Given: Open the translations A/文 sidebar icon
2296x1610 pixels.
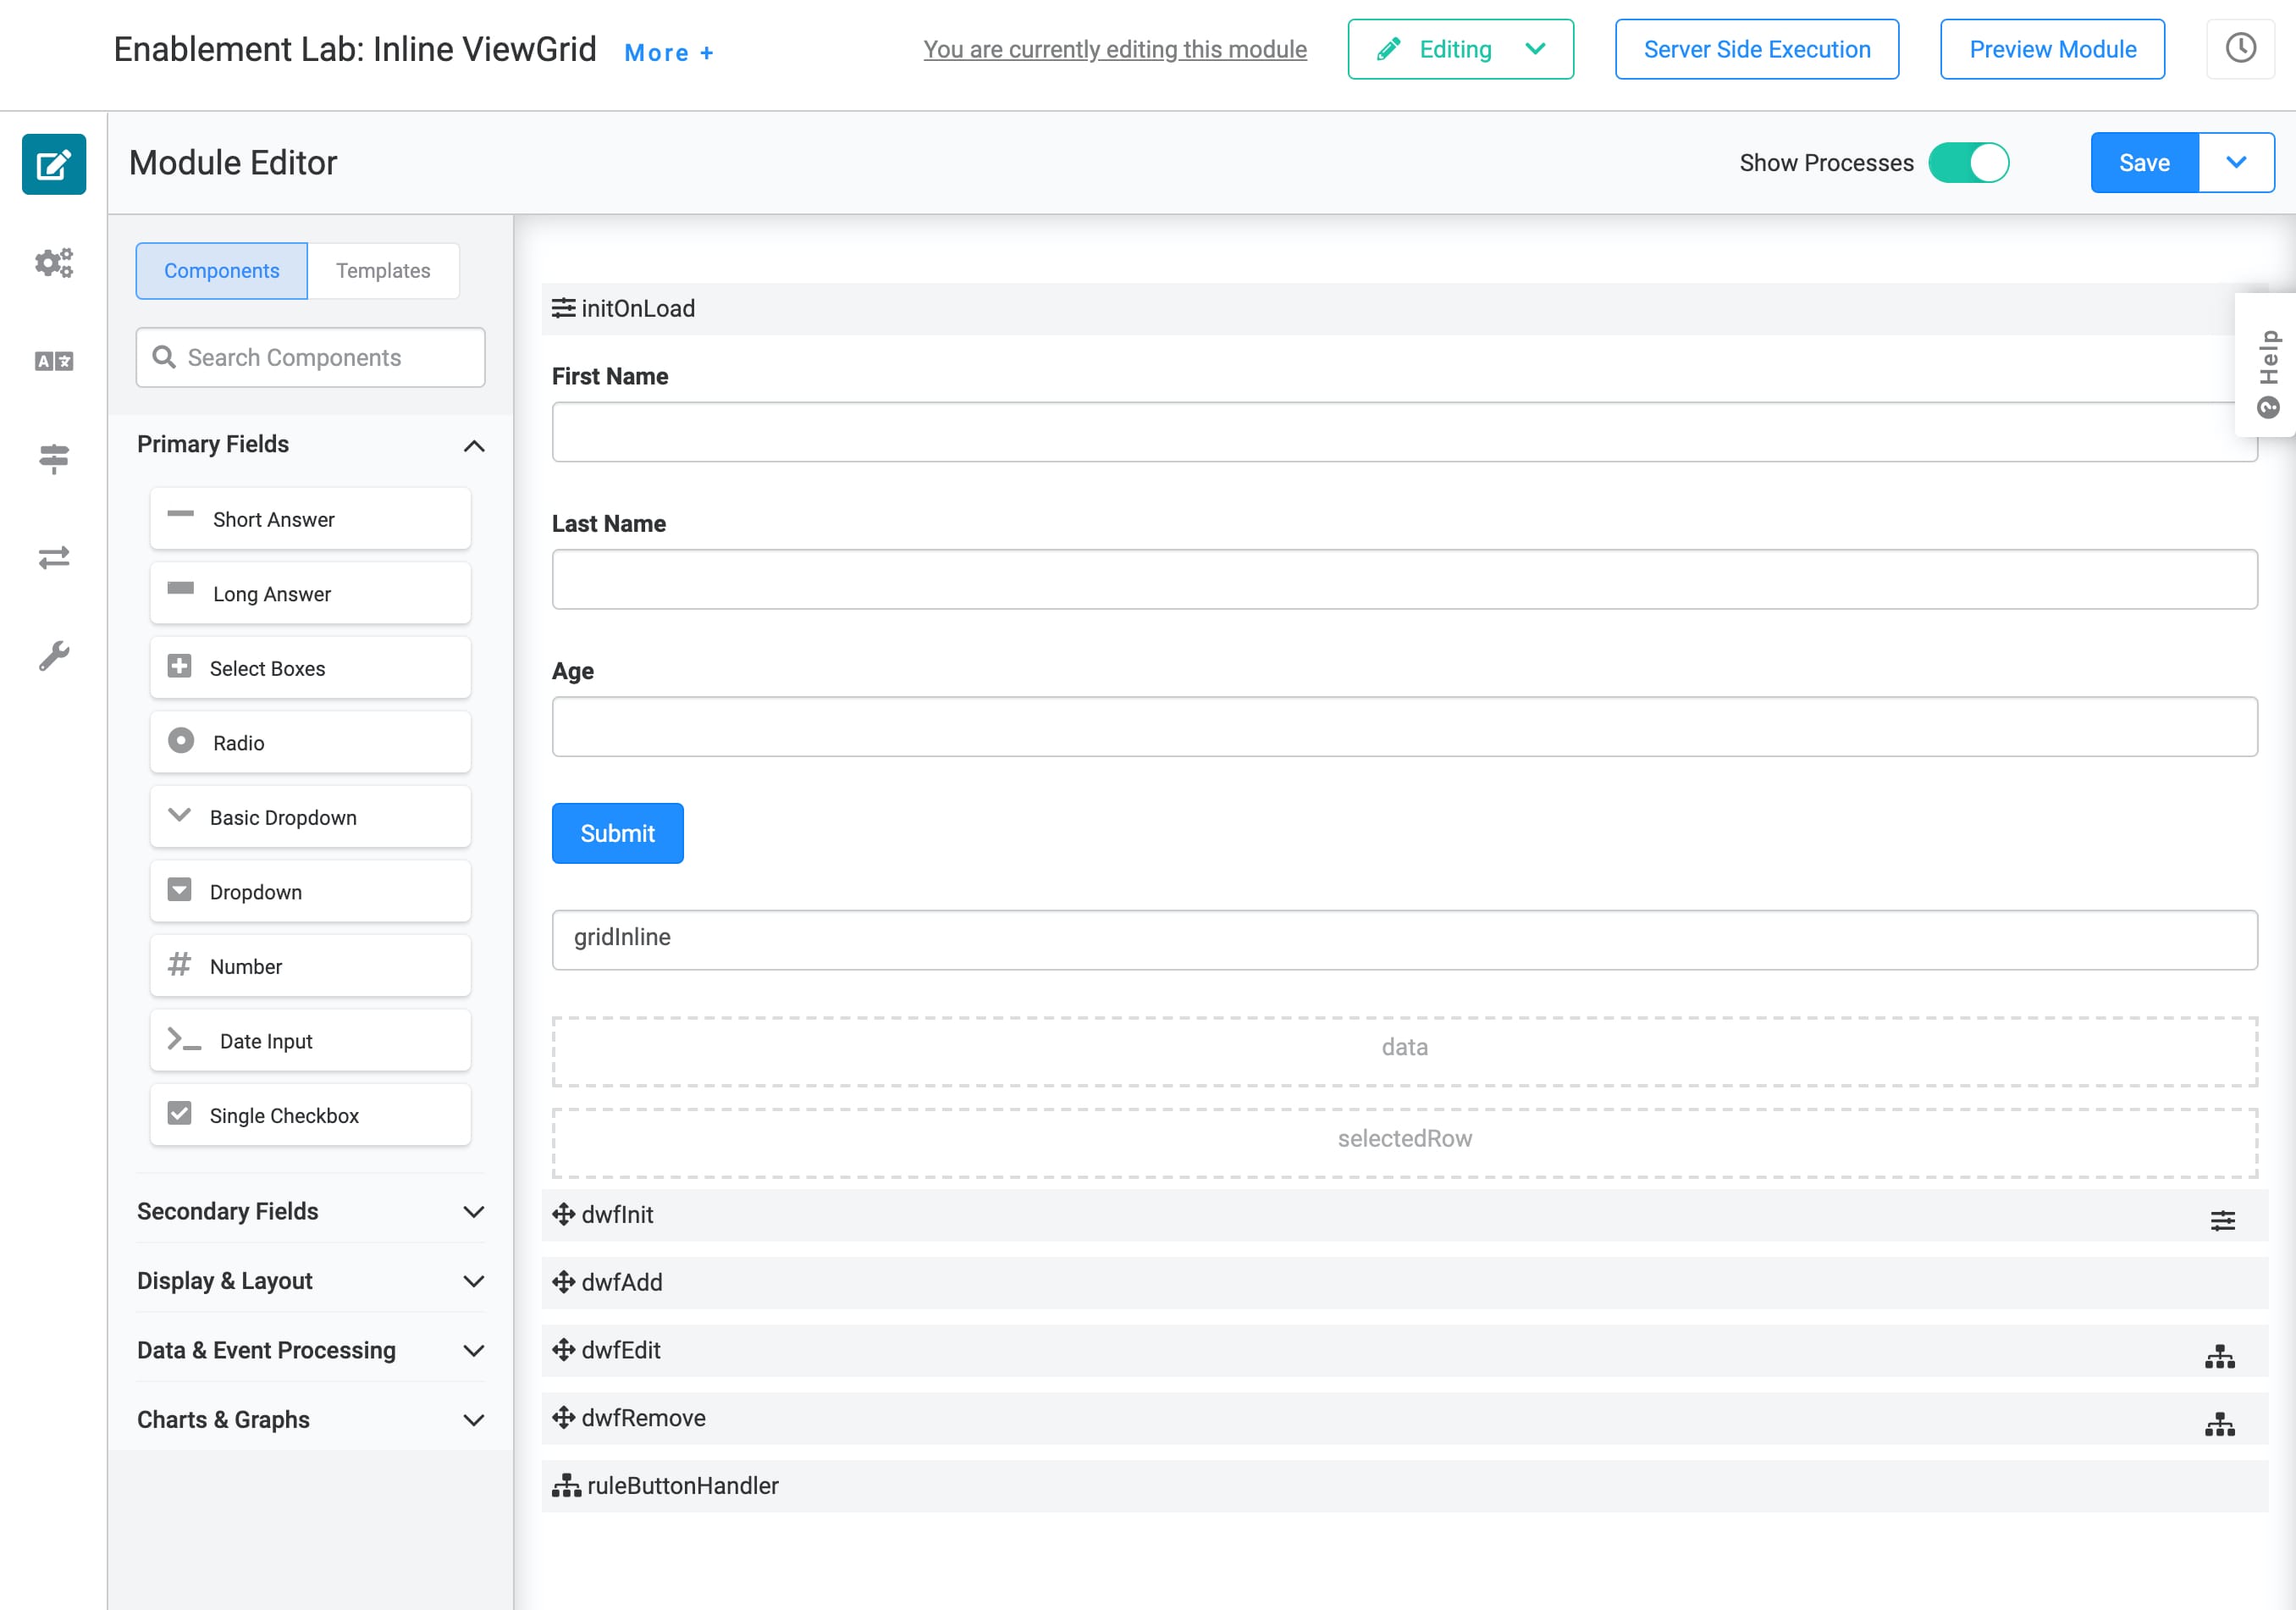Looking at the screenshot, I should tap(54, 360).
